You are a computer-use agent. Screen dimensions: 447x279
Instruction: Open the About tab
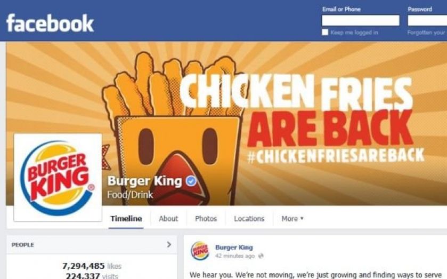168,219
